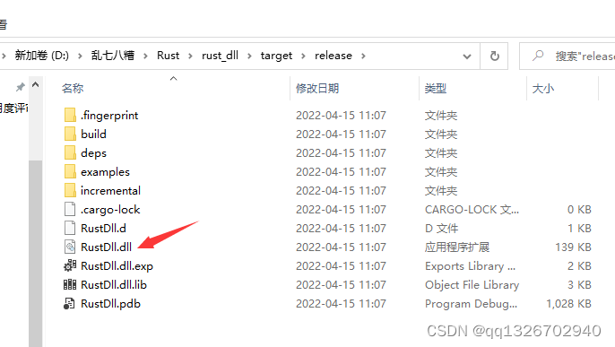Select the RustDll.dll.lib library icon

coord(70,284)
